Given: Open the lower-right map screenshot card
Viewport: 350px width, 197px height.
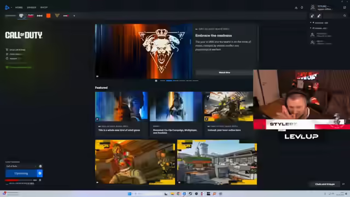Looking at the screenshot, I should tap(217, 162).
